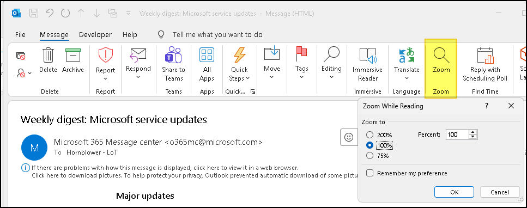Open the Help tab
527x208 pixels.
point(130,35)
